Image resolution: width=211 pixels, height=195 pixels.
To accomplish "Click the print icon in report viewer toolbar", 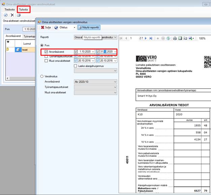I will [x=175, y=38].
